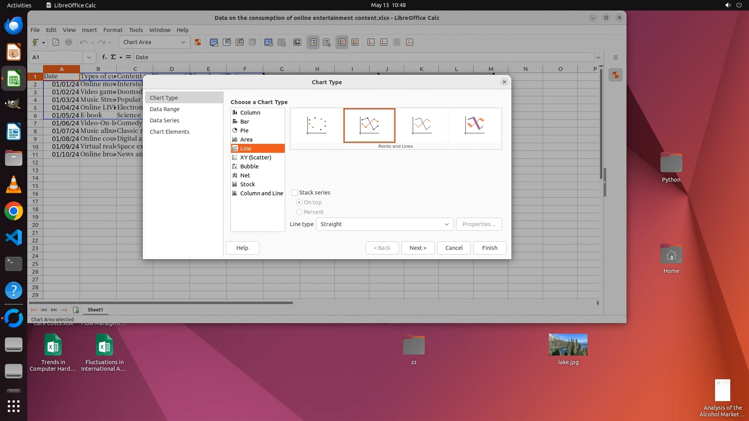Screen dimensions: 749x421
Task: Click the Next button
Action: tap(418, 248)
